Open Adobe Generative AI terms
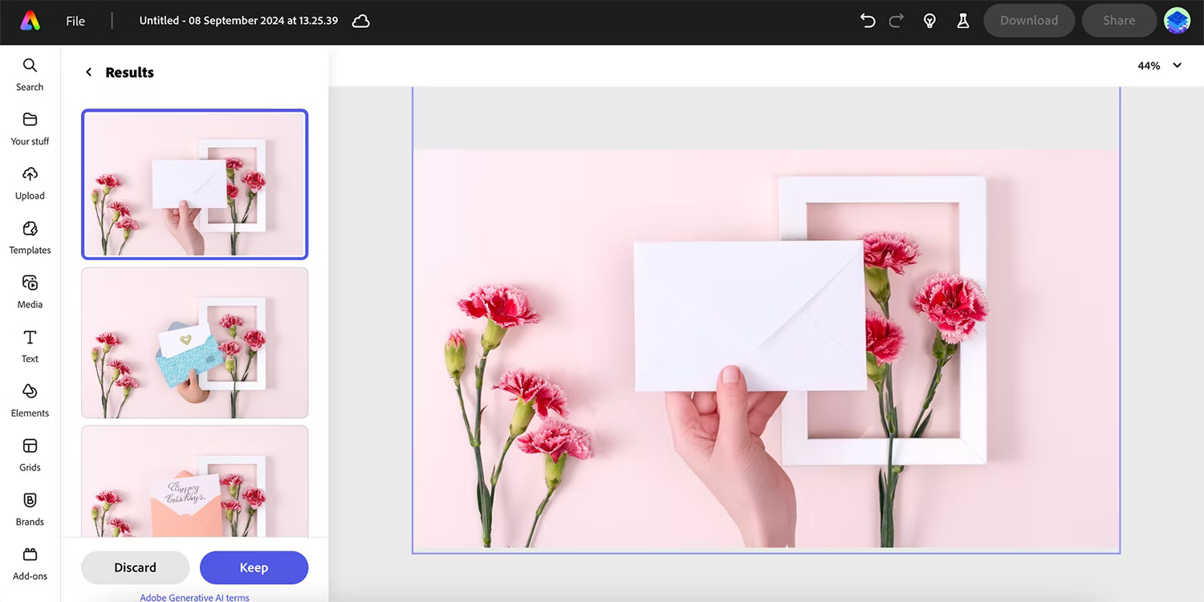This screenshot has width=1204, height=602. click(193, 597)
